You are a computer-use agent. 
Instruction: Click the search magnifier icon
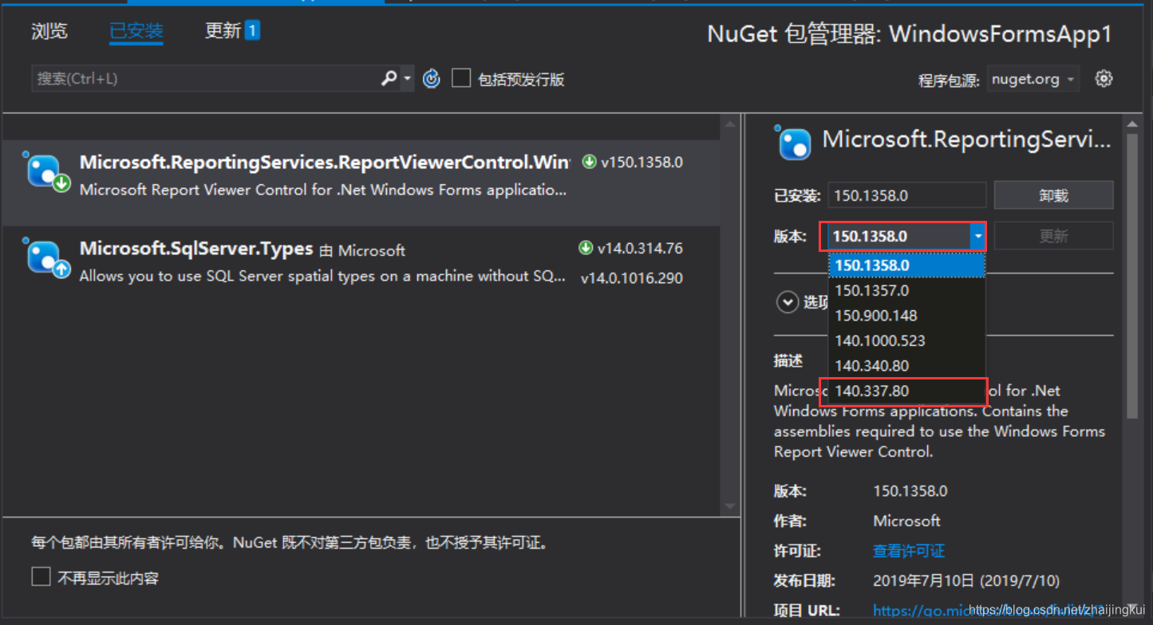pos(388,78)
